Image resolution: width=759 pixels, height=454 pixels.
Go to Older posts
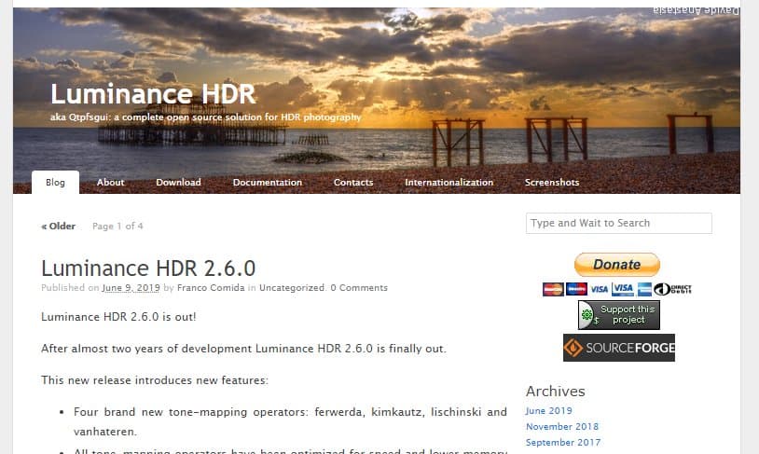[59, 226]
